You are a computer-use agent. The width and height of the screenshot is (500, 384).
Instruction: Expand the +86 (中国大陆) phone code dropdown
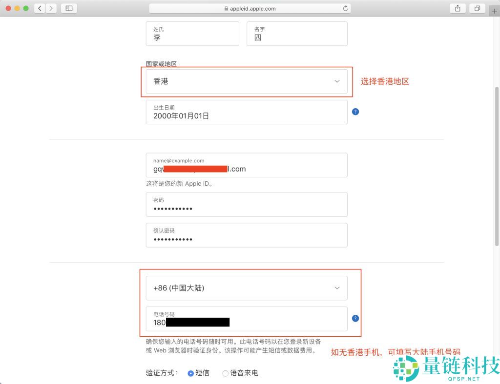tap(246, 288)
